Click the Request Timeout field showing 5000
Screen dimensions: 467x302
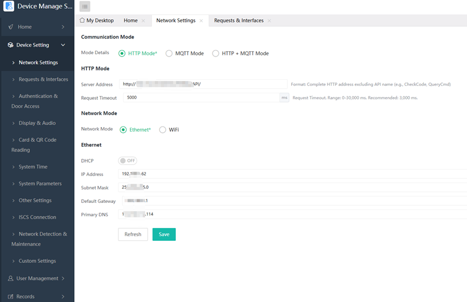point(201,97)
